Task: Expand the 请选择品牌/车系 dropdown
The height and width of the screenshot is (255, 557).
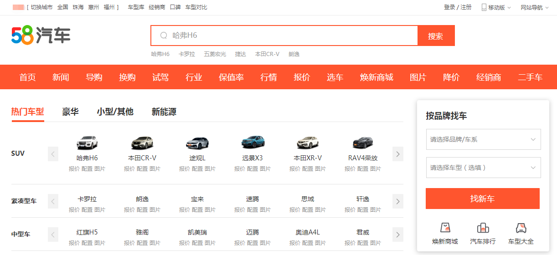Action: (x=483, y=139)
